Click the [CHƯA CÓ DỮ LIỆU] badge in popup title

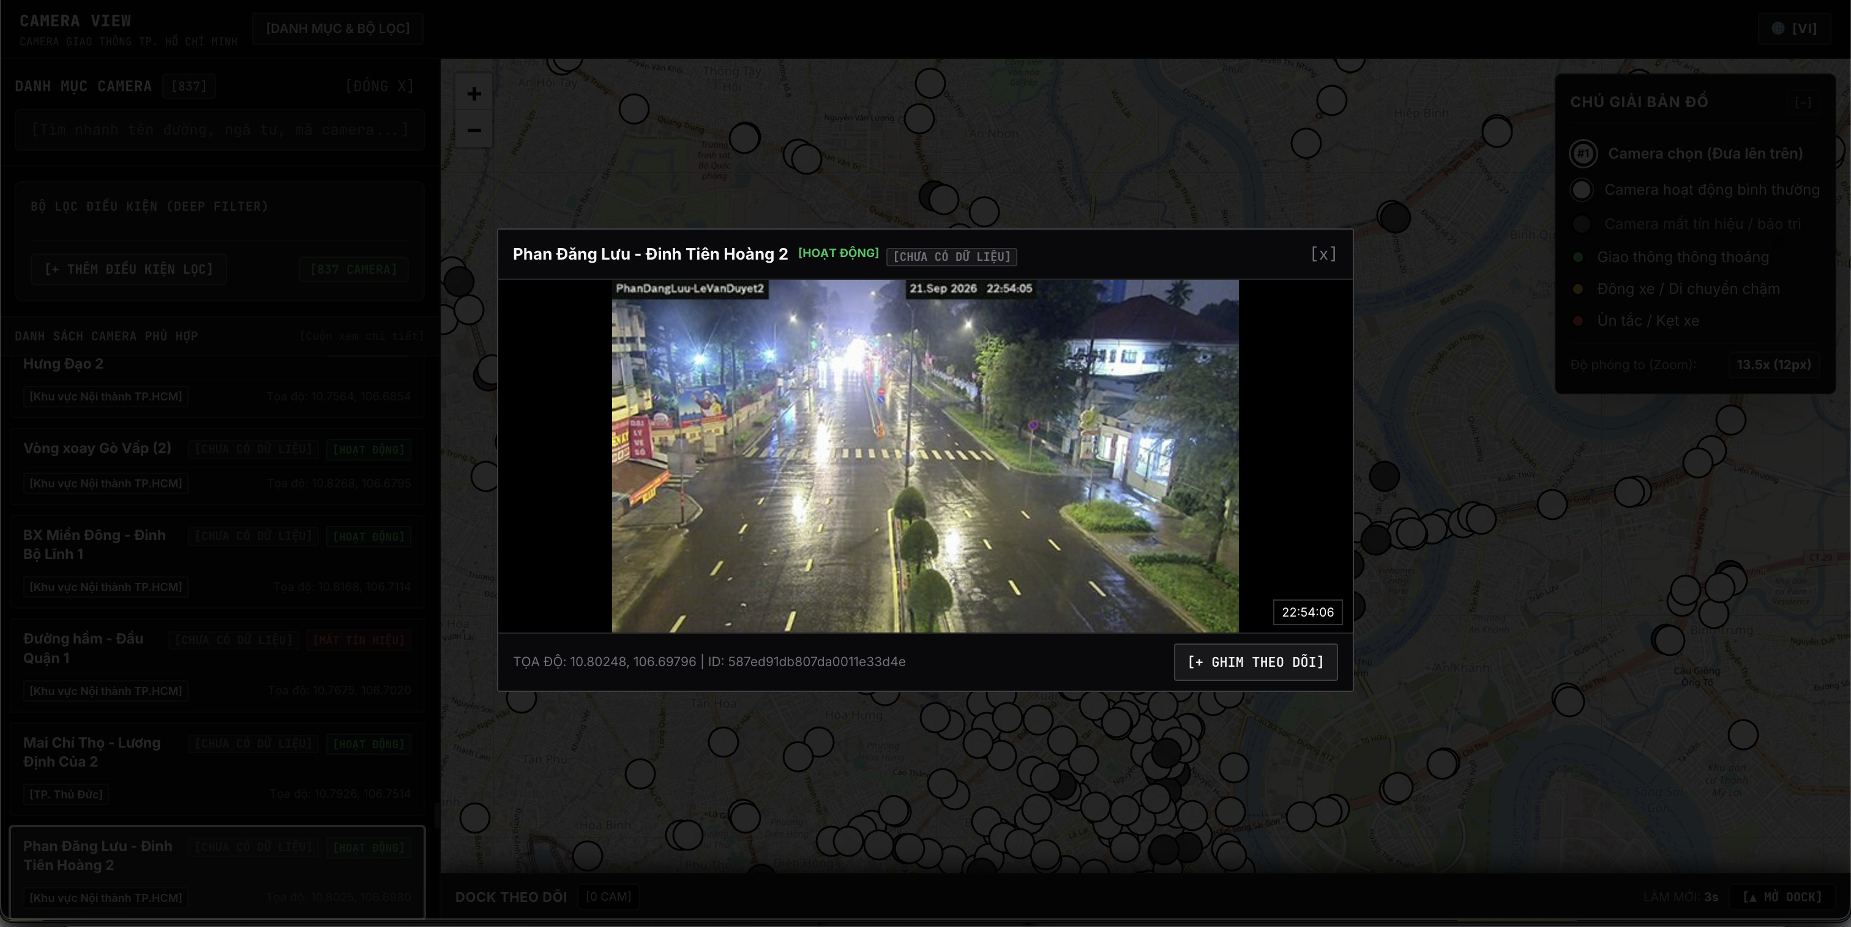pyautogui.click(x=951, y=257)
